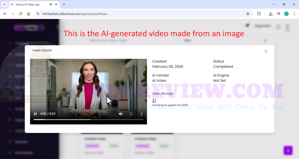
Task: Open the browser profile B avatar
Action: 286,14
